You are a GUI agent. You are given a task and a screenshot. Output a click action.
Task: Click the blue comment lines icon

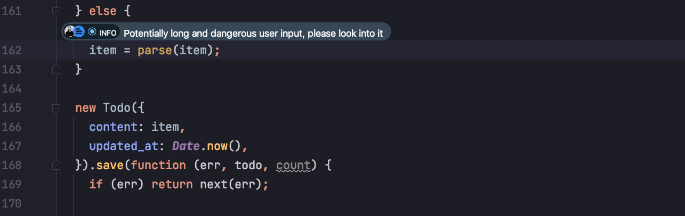(x=79, y=32)
